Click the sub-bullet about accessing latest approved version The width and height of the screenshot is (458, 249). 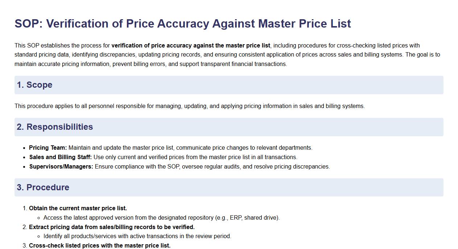tap(161, 218)
